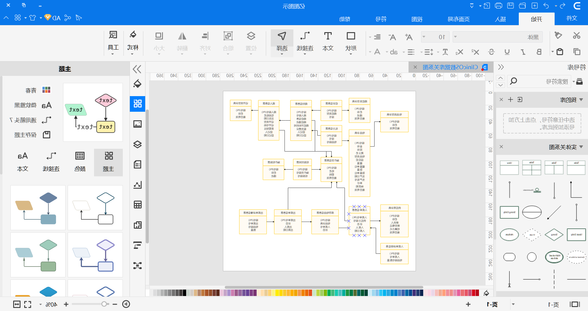Image resolution: width=588 pixels, height=311 pixels.
Task: Open the layers panel sidebar icon
Action: click(x=138, y=144)
